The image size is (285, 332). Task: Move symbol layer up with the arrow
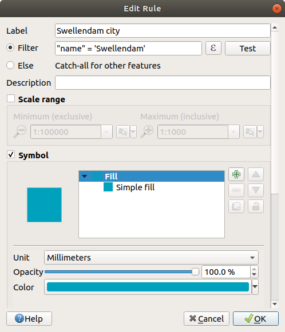click(x=256, y=174)
